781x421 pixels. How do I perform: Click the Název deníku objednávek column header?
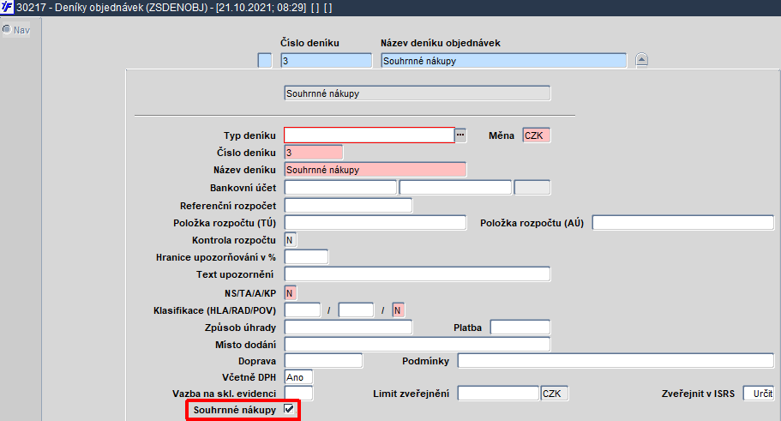(441, 43)
